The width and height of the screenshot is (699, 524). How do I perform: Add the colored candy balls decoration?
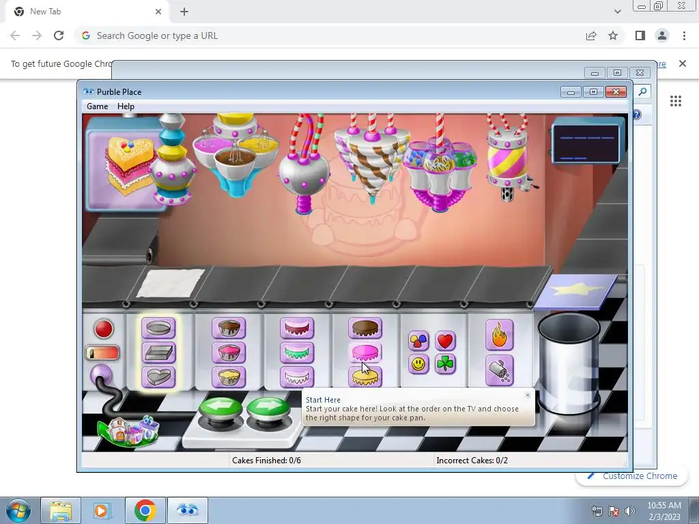pos(418,341)
